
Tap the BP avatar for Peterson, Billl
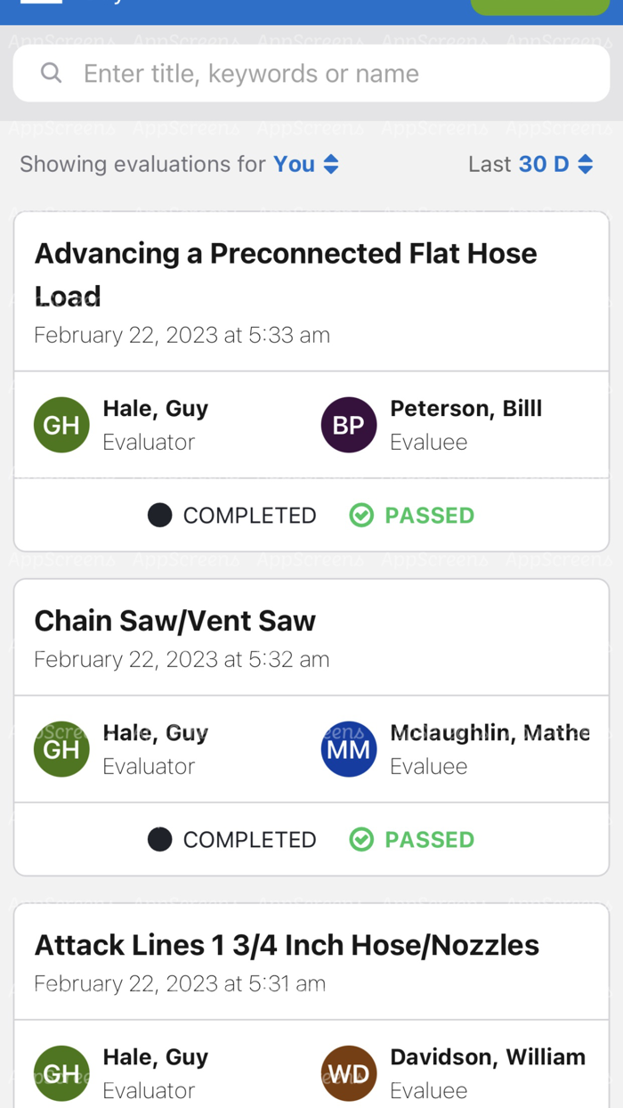tap(348, 425)
